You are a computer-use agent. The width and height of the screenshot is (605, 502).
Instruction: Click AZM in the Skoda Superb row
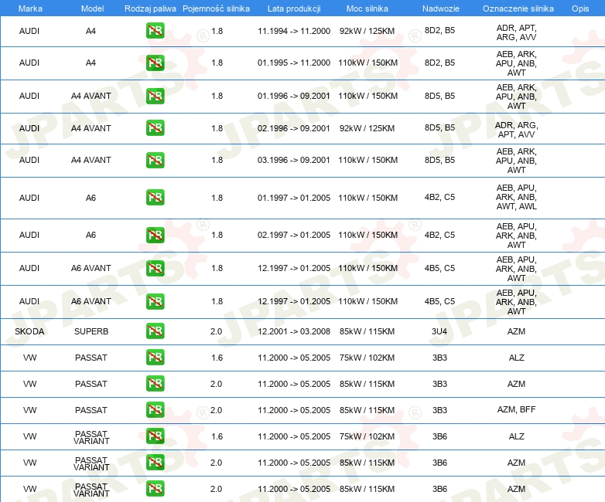[x=516, y=331]
